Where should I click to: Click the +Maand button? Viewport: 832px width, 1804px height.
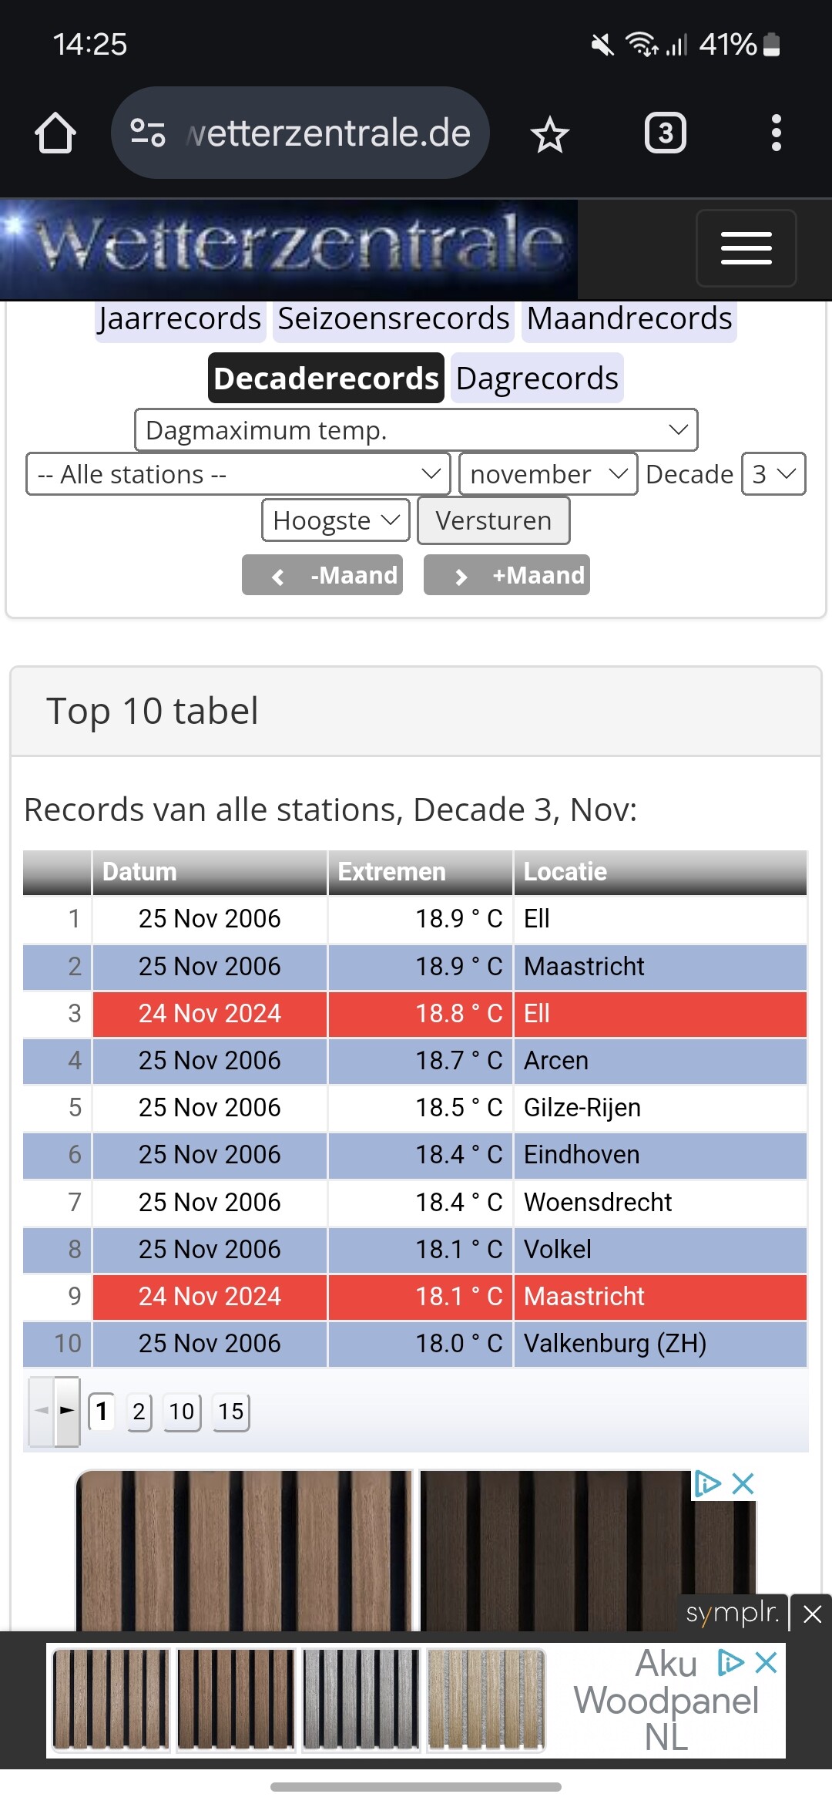coord(507,575)
